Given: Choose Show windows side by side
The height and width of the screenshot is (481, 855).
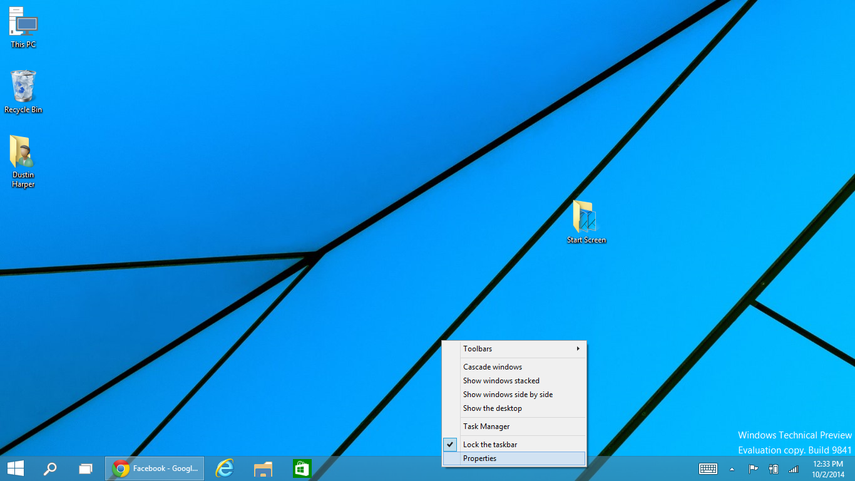Looking at the screenshot, I should tap(508, 395).
